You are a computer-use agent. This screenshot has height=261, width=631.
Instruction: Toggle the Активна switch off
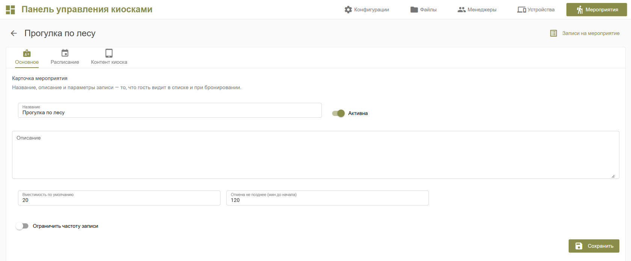click(x=338, y=113)
